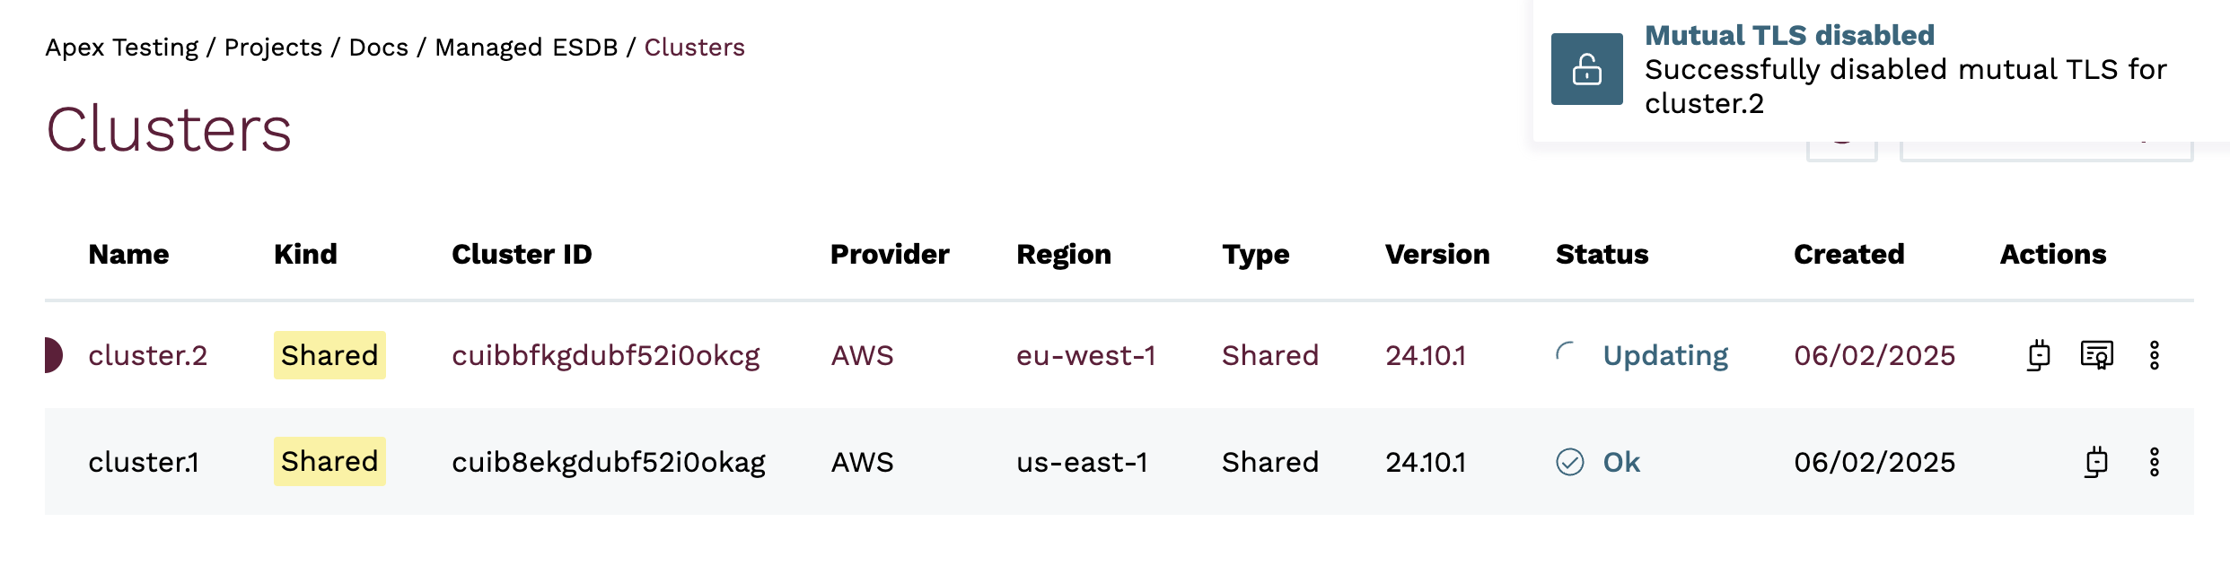Go to Apex Testing in breadcrumb
Screen dimensions: 2230x574
point(122,48)
